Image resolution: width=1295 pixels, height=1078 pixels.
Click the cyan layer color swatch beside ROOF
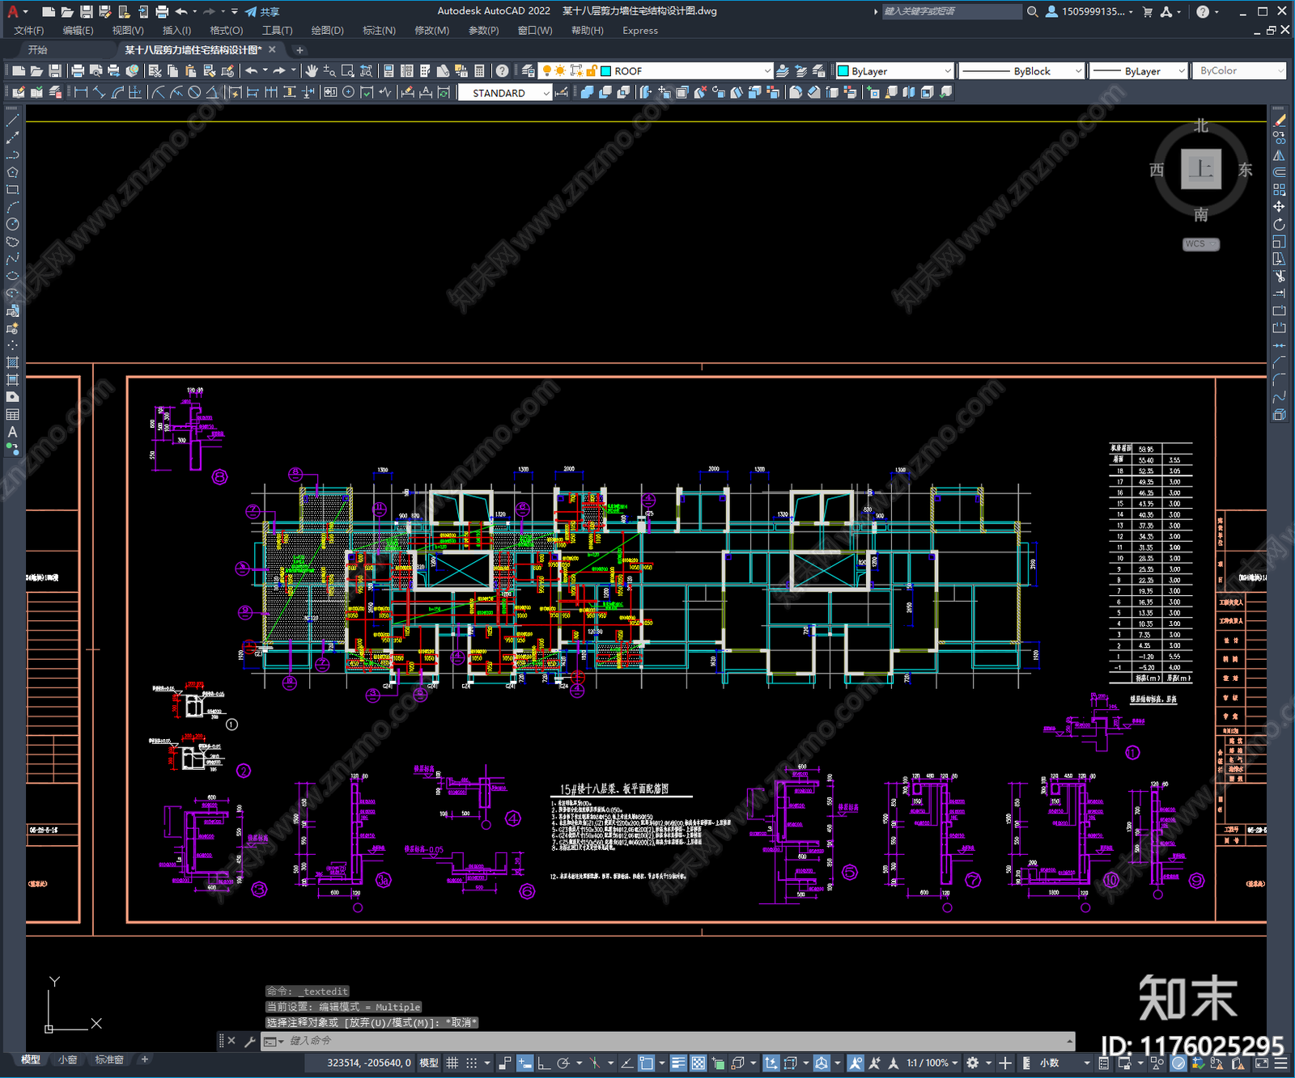[605, 71]
